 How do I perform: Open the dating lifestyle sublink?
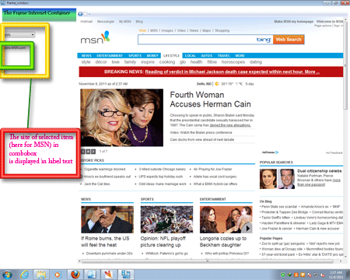(x=256, y=62)
